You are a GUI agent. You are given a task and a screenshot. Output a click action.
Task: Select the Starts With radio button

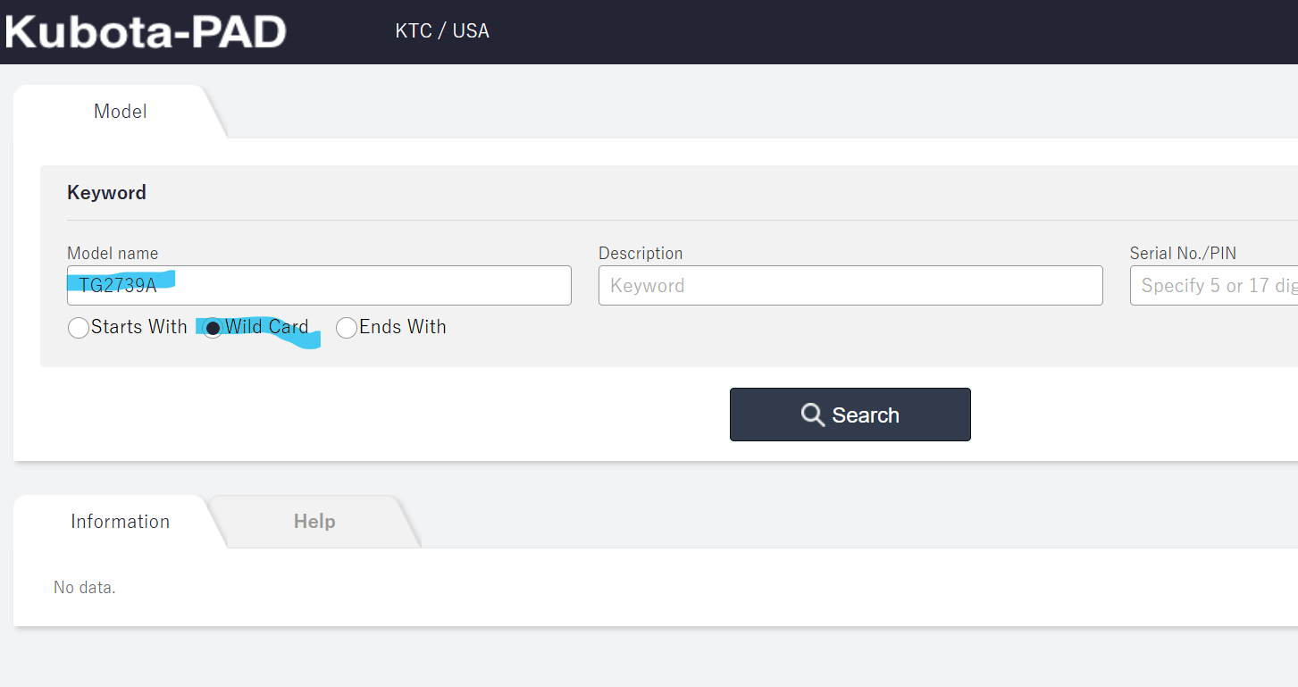79,328
